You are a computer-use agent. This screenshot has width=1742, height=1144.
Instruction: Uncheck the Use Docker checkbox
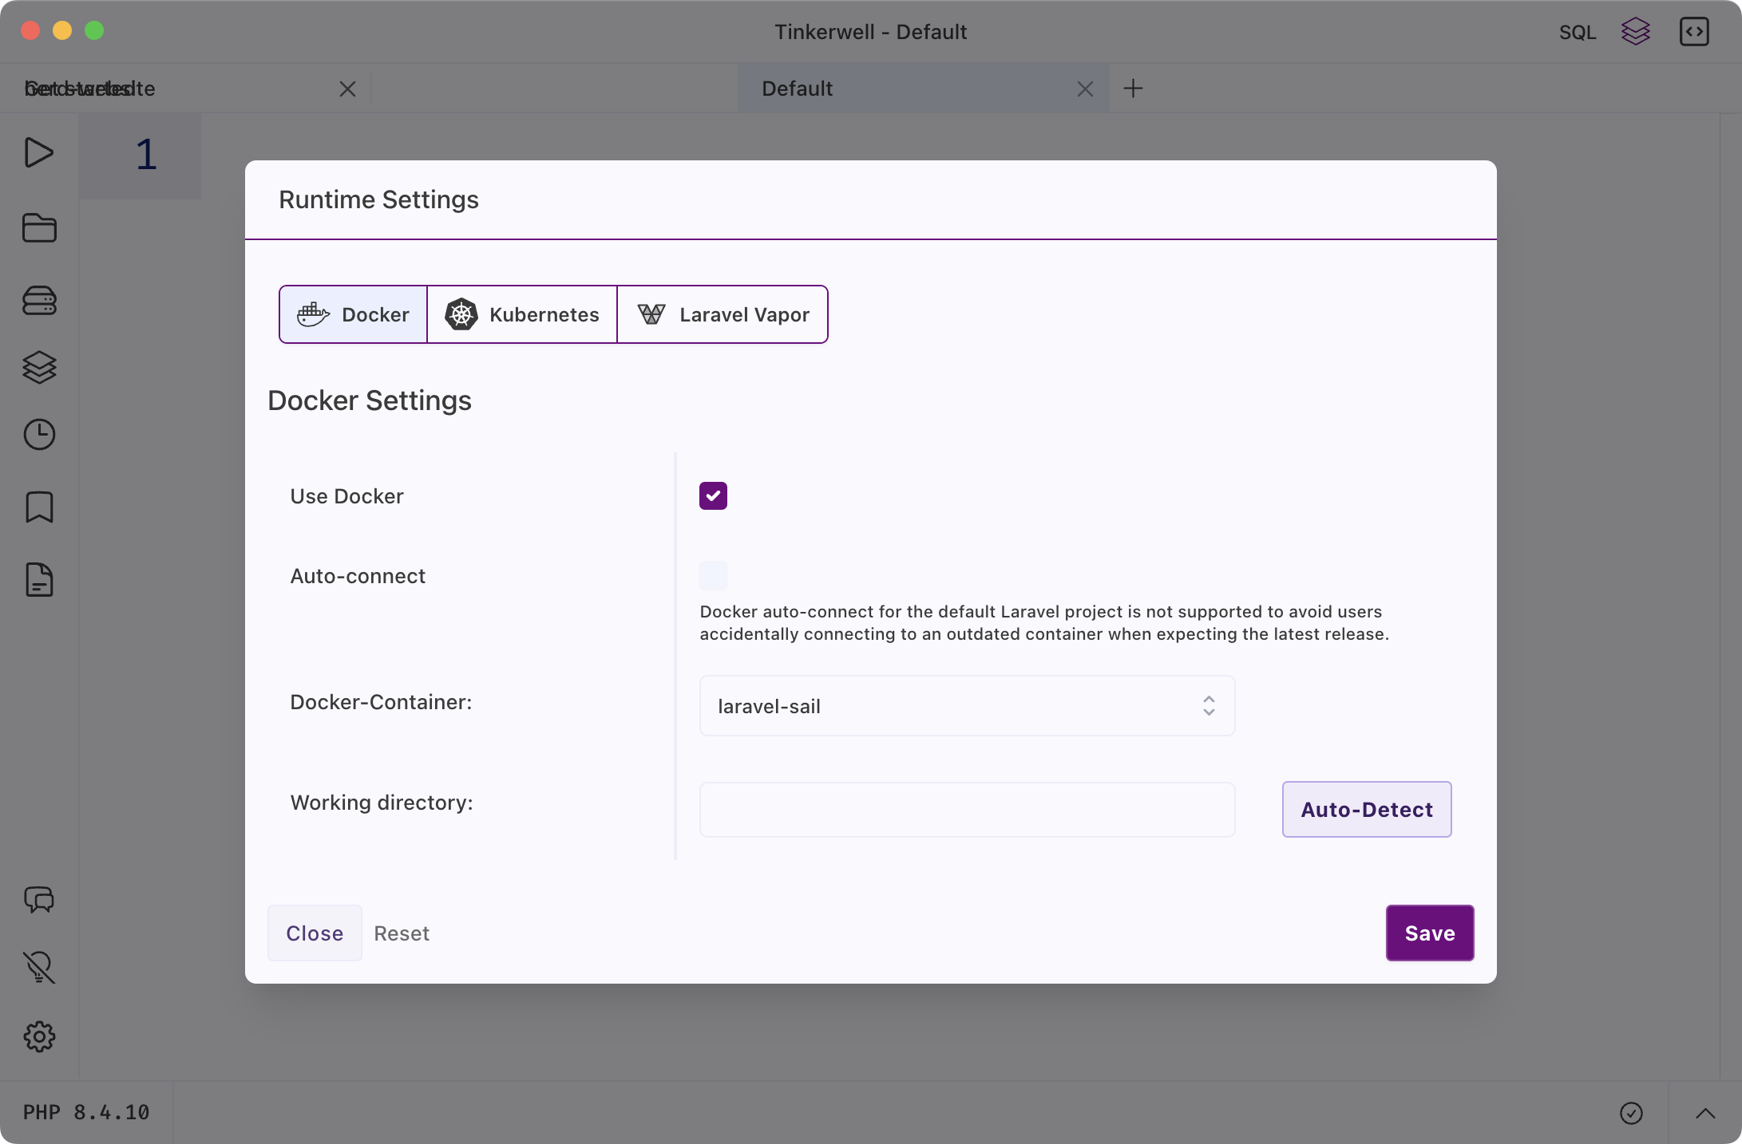coord(713,496)
